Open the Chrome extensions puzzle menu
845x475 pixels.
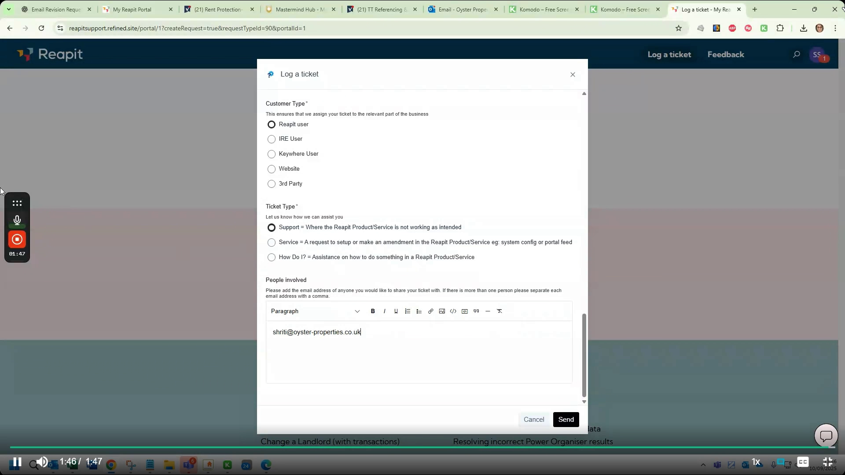(x=780, y=28)
